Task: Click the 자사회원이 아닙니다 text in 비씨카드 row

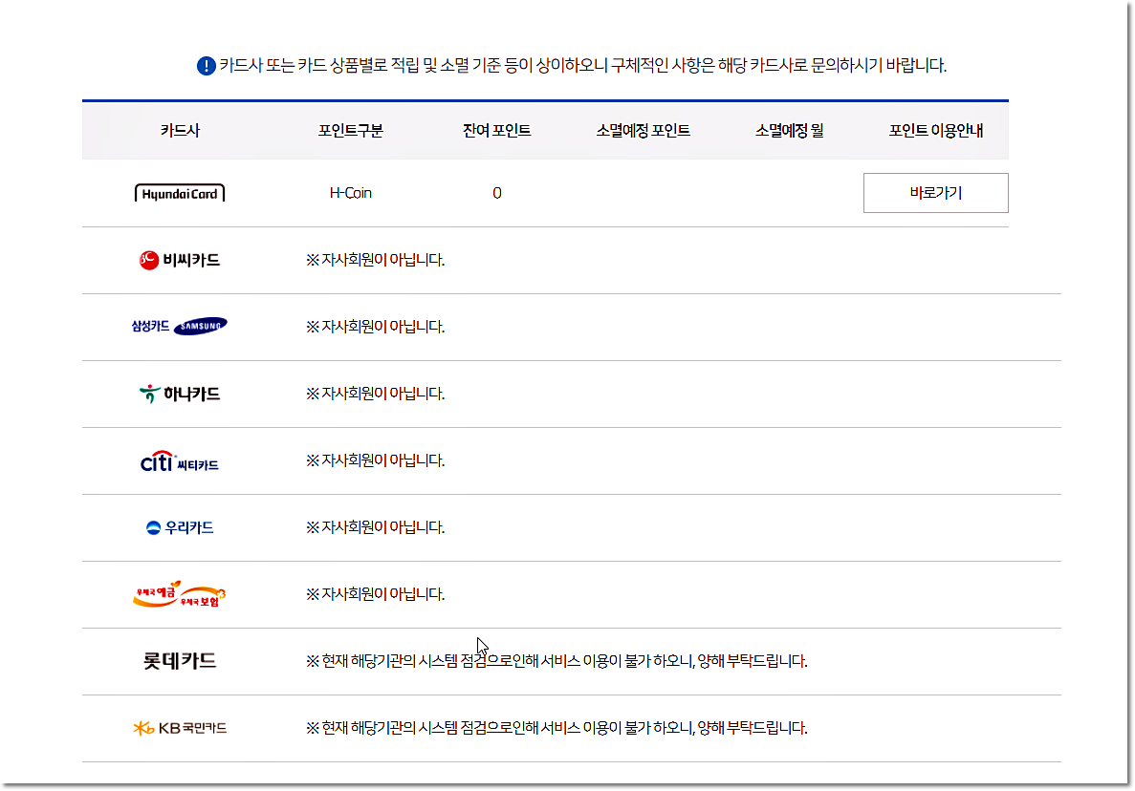Action: 375,260
